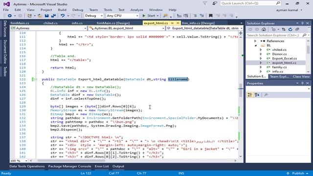Open the Package Manager Console tab
Screen dimensions: 313x176
(69, 166)
